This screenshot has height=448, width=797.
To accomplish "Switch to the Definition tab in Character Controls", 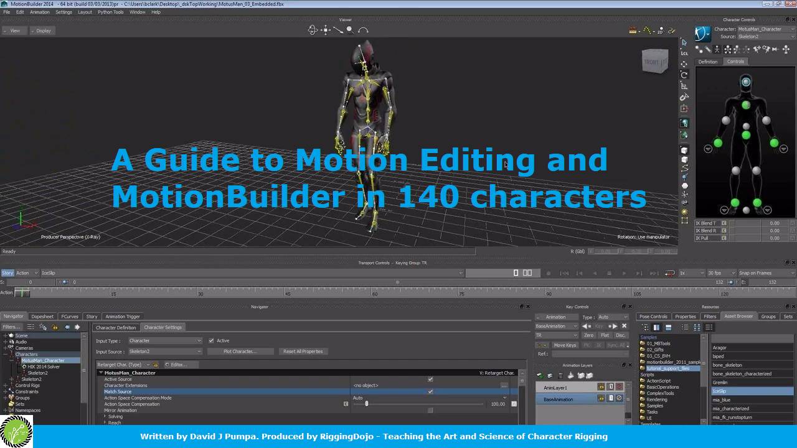I will pyautogui.click(x=708, y=61).
